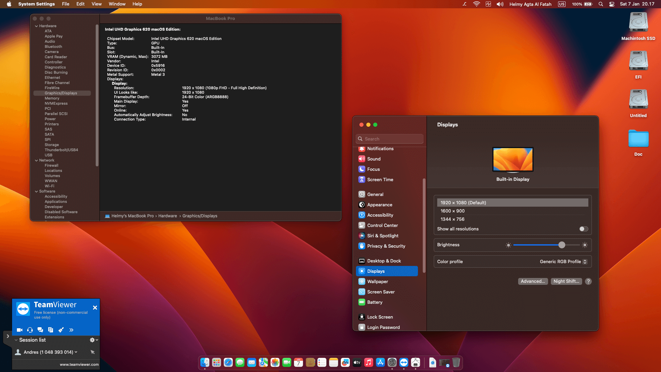Viewport: 661px width, 372px height.
Task: Switch to Wallpaper settings
Action: tap(377, 281)
